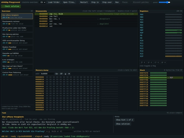Click address 00400014 ret line
The image size is (184, 138).
(86, 26)
